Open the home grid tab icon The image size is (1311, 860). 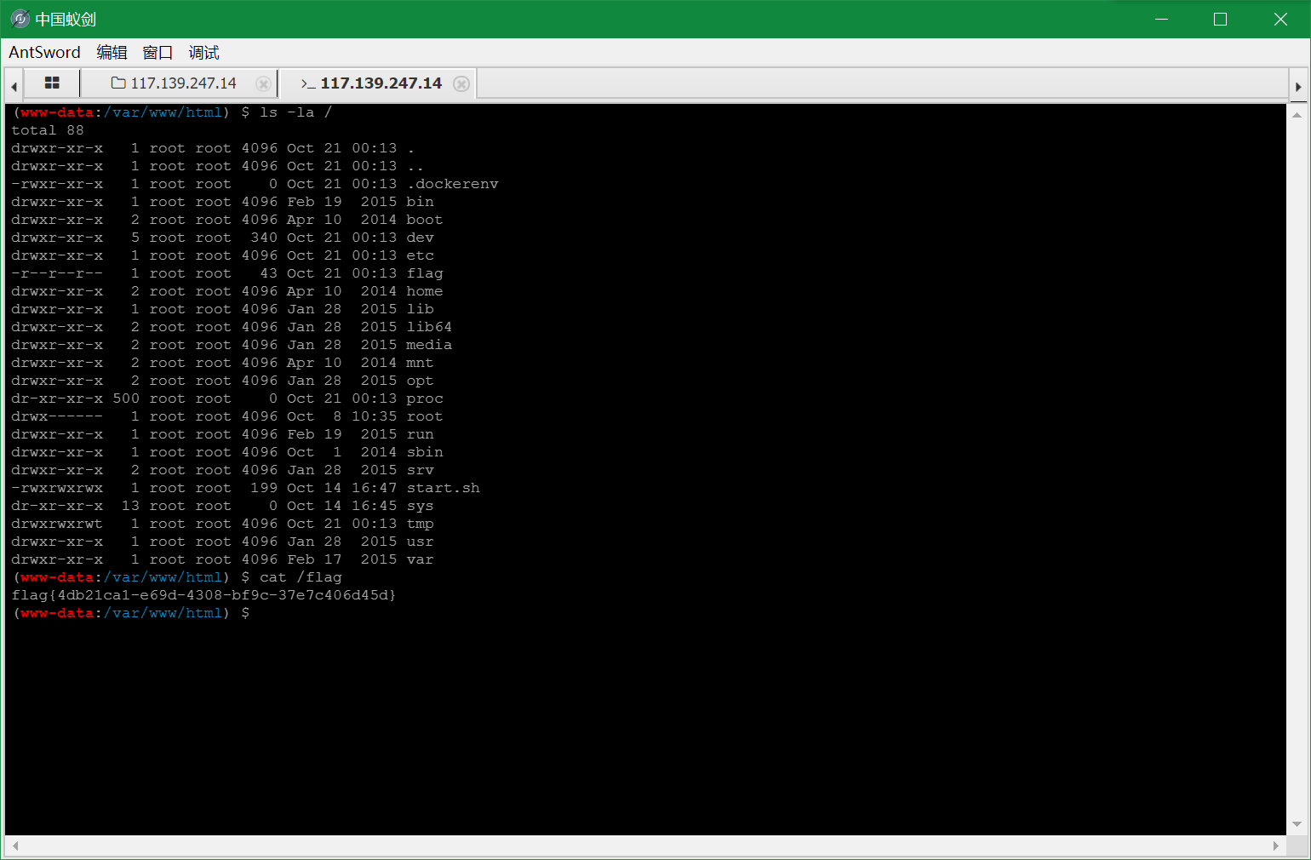pyautogui.click(x=52, y=83)
